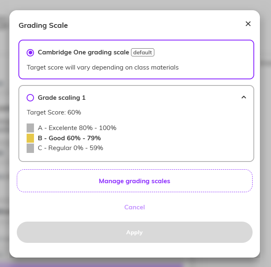Viewport: 271px width, 267px height.
Task: Select the B - Good 60% - 79% row text
Action: [x=69, y=138]
